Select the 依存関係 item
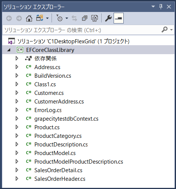Screen dimensions: 176x189 coord(46,58)
